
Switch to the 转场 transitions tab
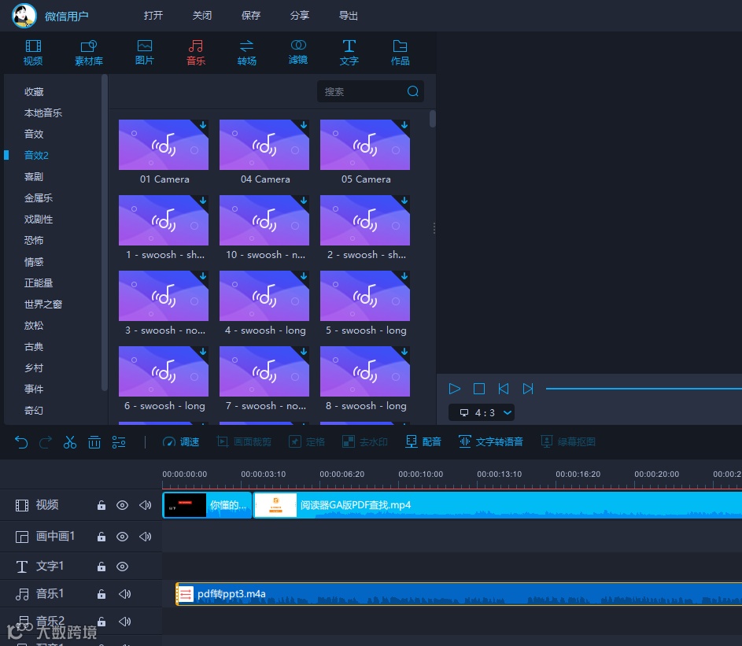tap(246, 53)
